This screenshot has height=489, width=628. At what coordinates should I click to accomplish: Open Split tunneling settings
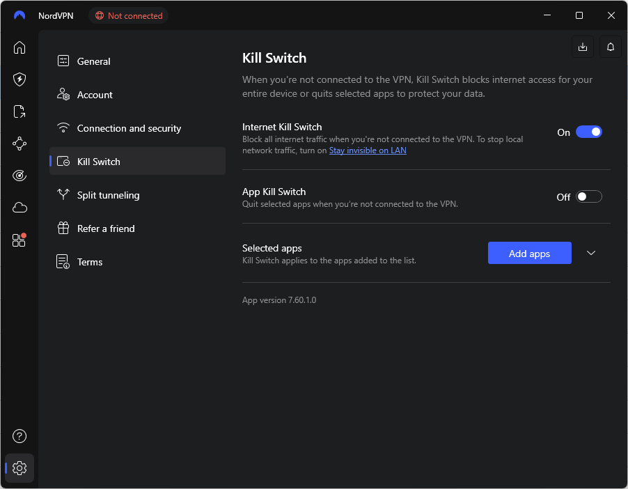click(137, 195)
